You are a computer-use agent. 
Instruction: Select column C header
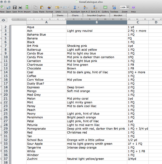138,22
